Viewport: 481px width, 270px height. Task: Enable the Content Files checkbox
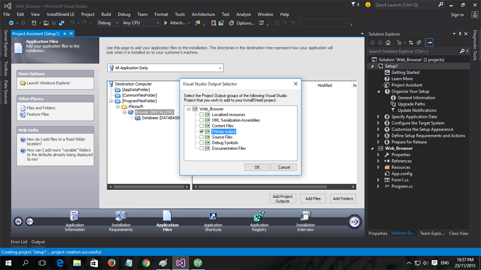202,126
